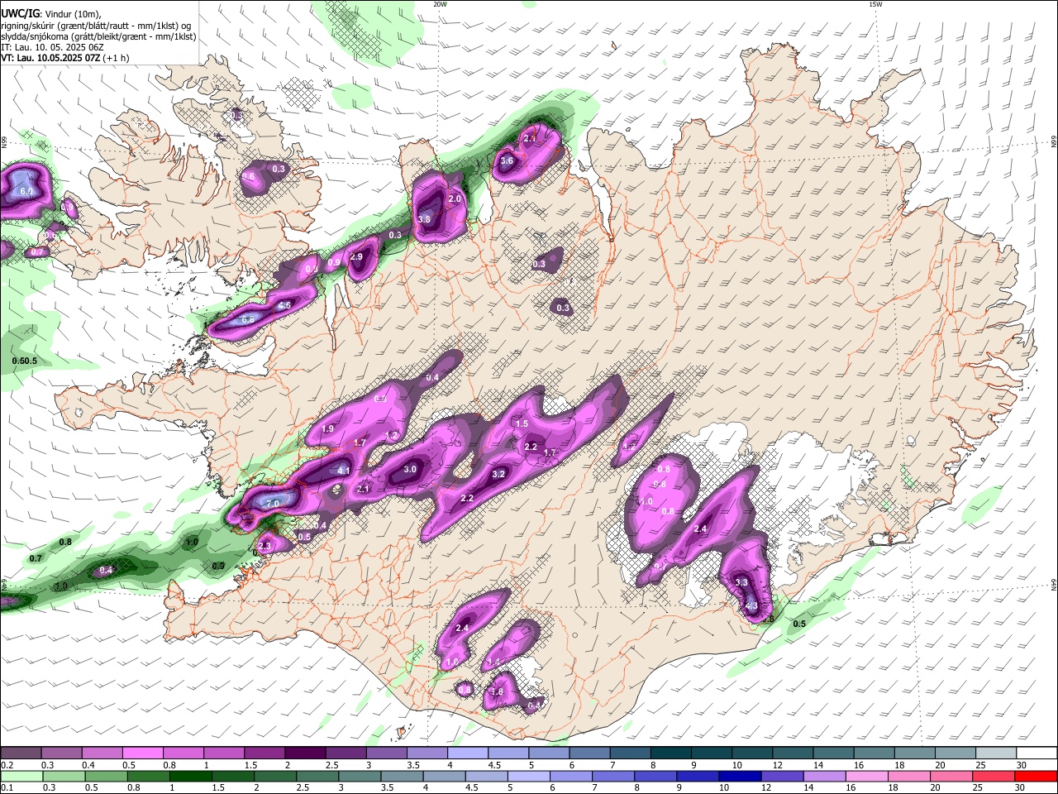Pick the top-row lavender swatch labeled 4
Screen dimensions: 1058x794
tap(467, 753)
